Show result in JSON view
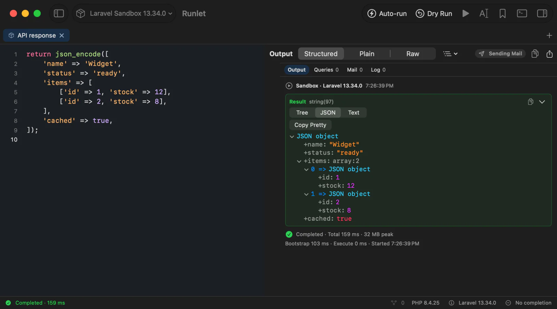This screenshot has width=557, height=309. click(328, 113)
